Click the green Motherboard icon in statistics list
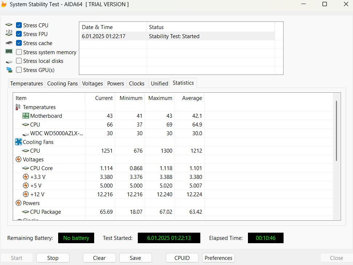This screenshot has width=353, height=265. pyautogui.click(x=26, y=116)
